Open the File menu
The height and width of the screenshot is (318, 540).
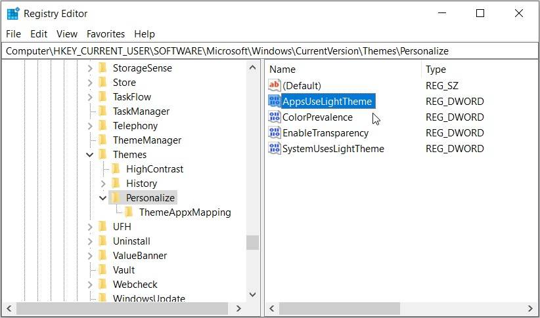click(x=13, y=33)
